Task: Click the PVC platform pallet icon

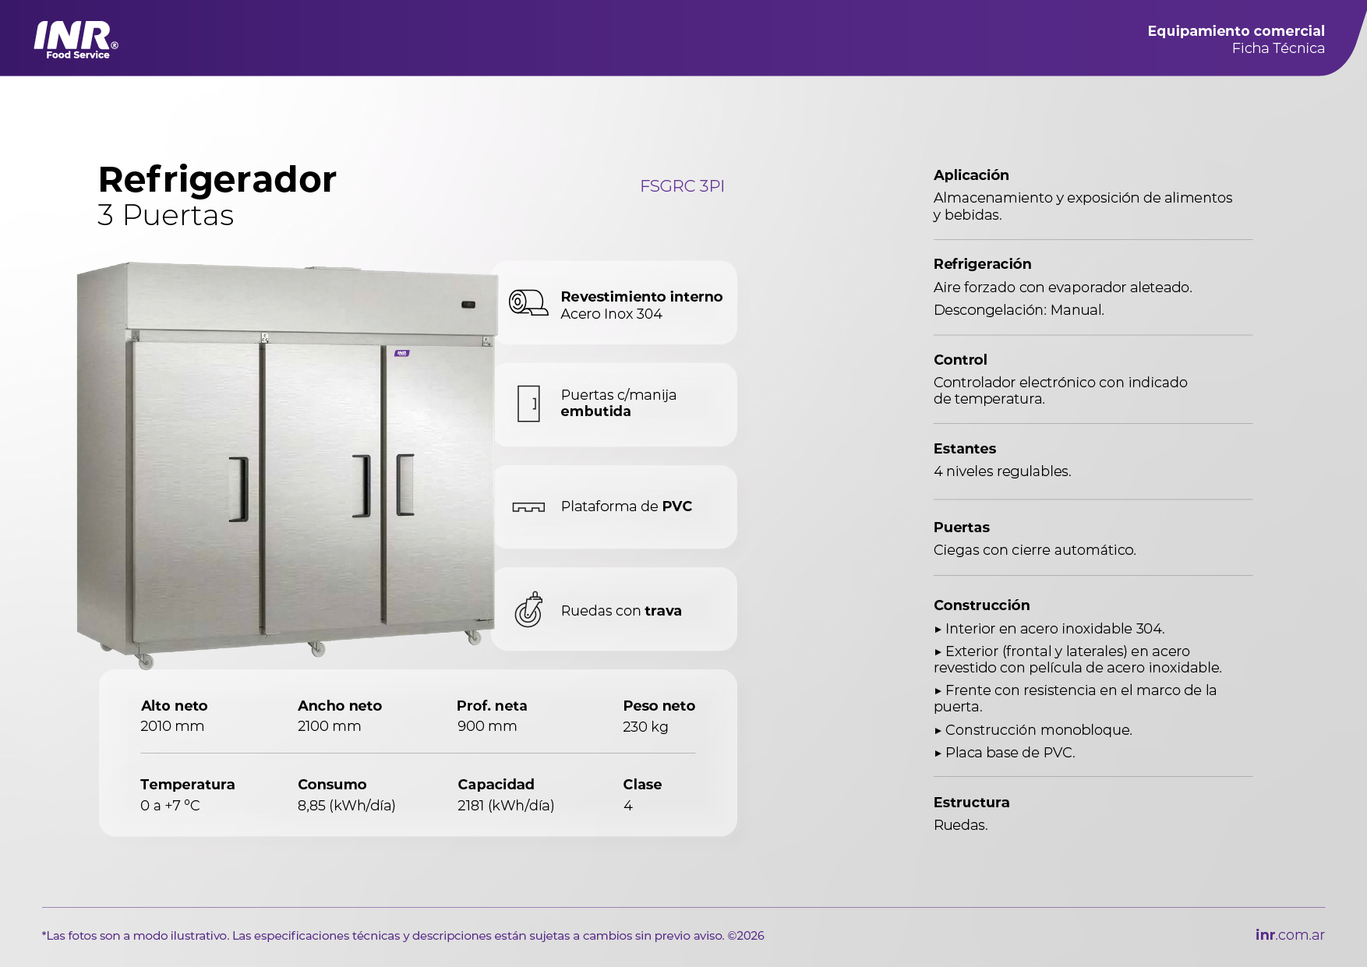Action: pyautogui.click(x=528, y=507)
